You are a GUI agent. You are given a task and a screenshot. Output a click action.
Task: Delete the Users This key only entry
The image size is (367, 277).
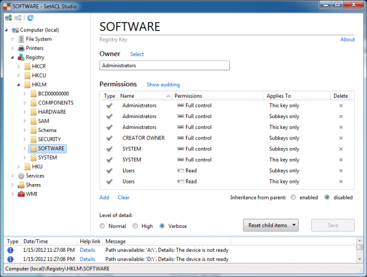tap(341, 182)
